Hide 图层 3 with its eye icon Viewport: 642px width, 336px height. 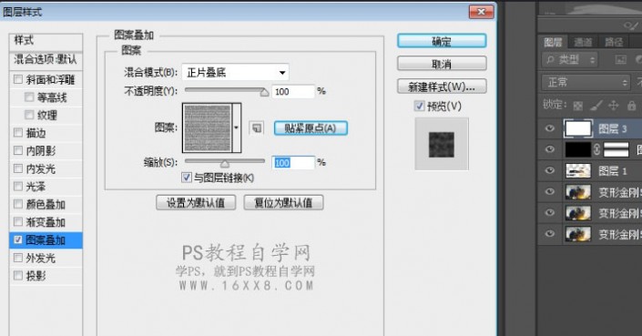click(549, 128)
